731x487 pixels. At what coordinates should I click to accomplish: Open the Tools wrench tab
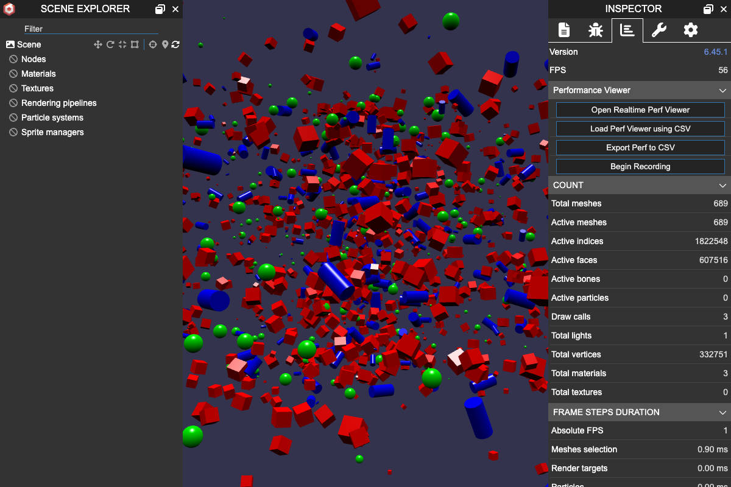click(659, 30)
